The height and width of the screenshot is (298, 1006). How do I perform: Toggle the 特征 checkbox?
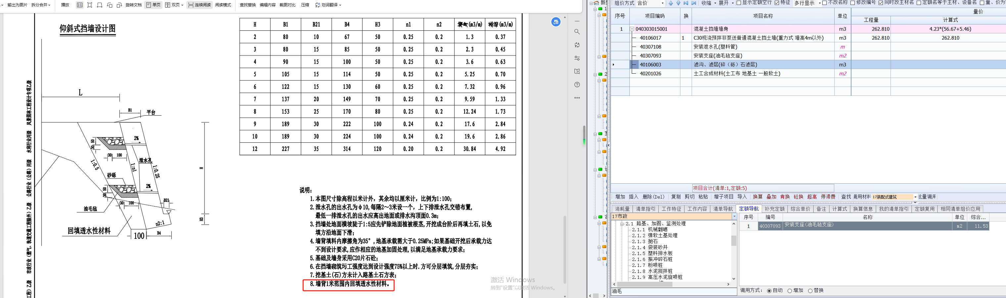777,3
